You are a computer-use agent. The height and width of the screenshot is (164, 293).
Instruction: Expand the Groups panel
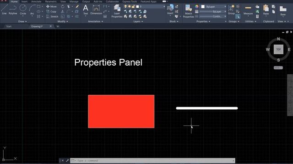point(234,21)
